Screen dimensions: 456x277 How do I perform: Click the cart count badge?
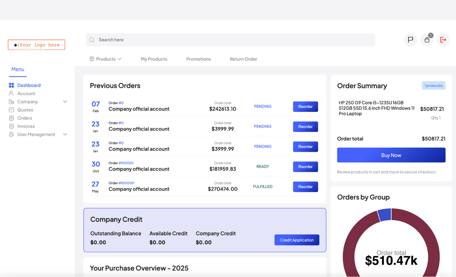click(x=431, y=35)
